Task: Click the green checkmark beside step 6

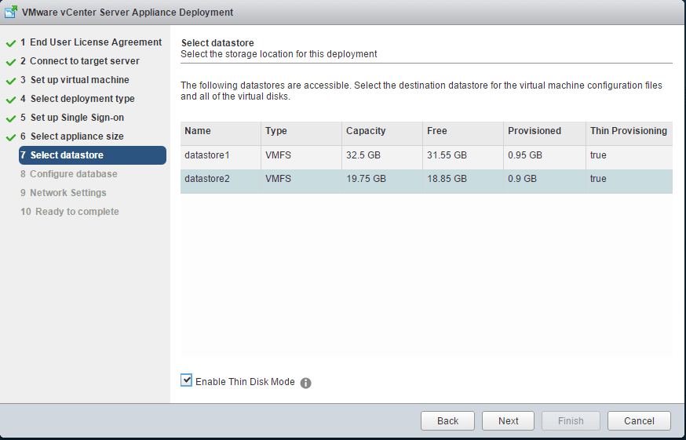Action: [x=11, y=137]
